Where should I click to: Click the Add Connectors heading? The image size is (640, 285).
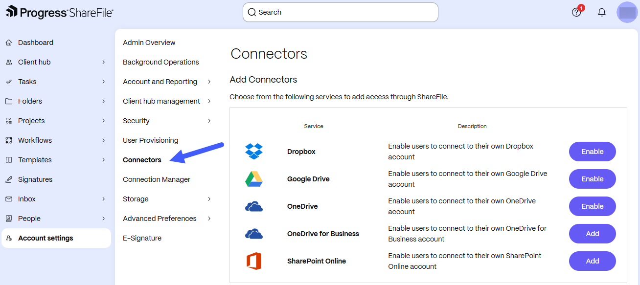(263, 79)
